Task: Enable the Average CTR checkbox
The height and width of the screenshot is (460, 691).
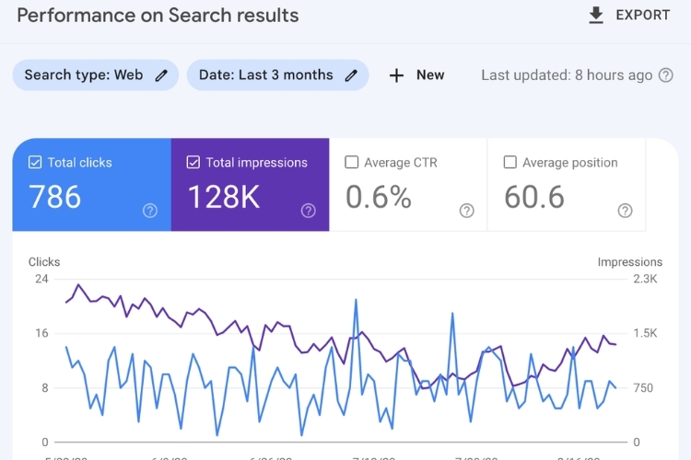Action: point(351,162)
